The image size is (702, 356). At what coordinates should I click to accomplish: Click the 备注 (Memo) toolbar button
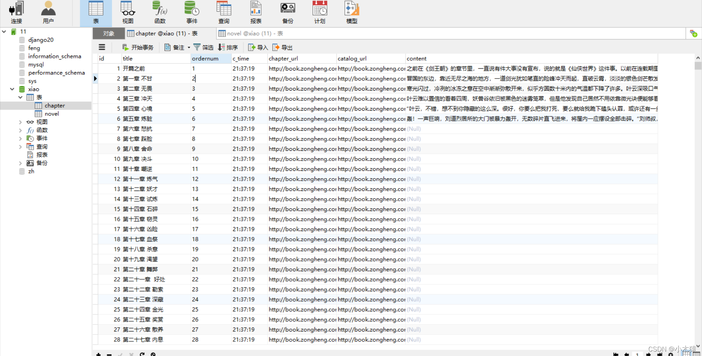pos(174,47)
